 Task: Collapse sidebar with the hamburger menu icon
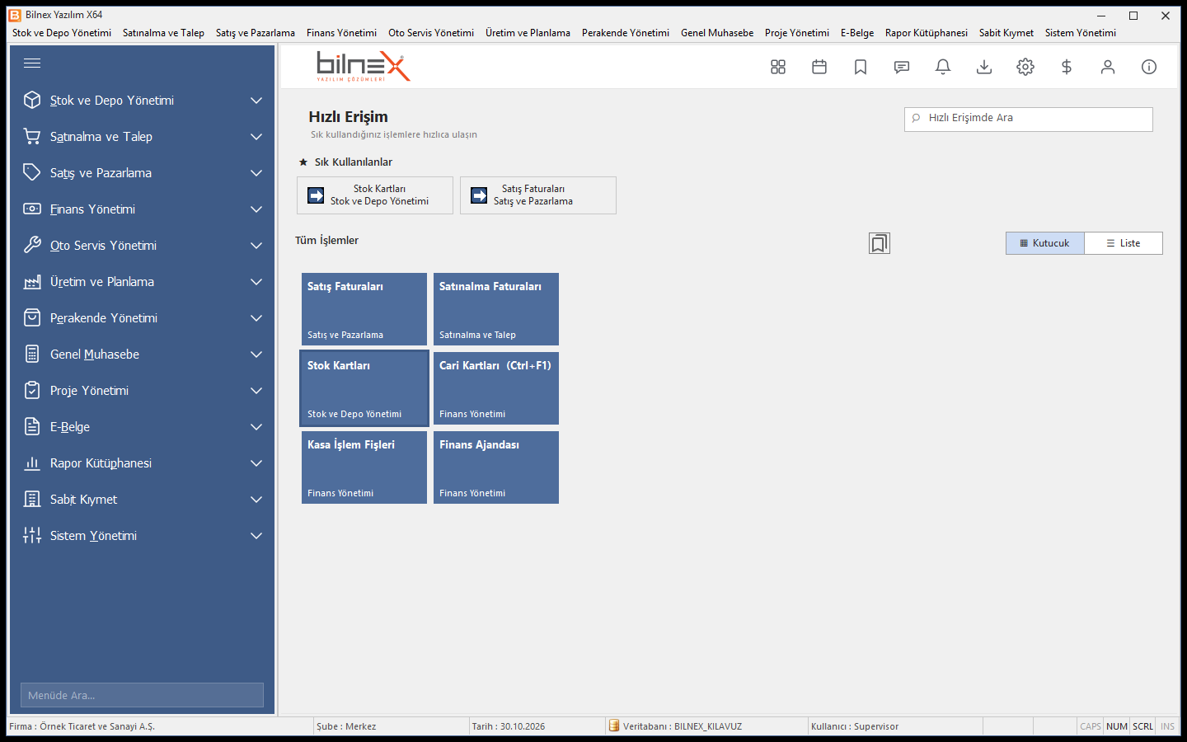(x=32, y=63)
